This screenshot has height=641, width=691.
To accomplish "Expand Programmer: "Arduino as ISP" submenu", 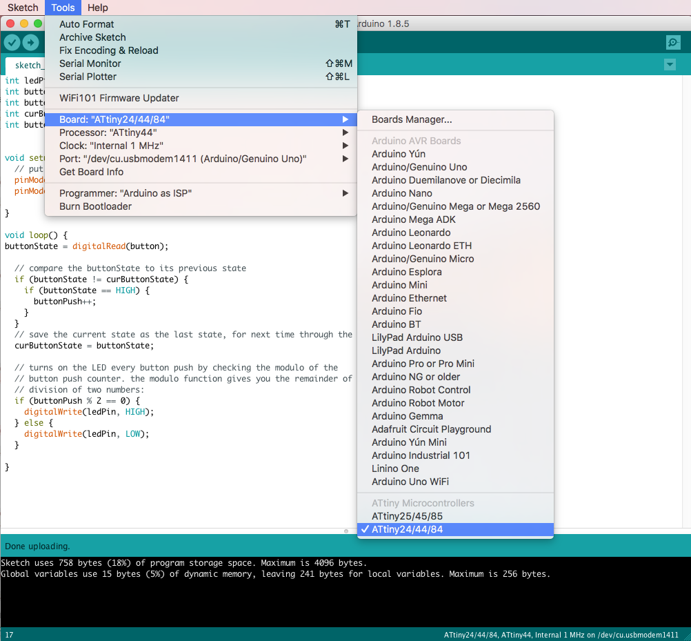I will pyautogui.click(x=201, y=193).
